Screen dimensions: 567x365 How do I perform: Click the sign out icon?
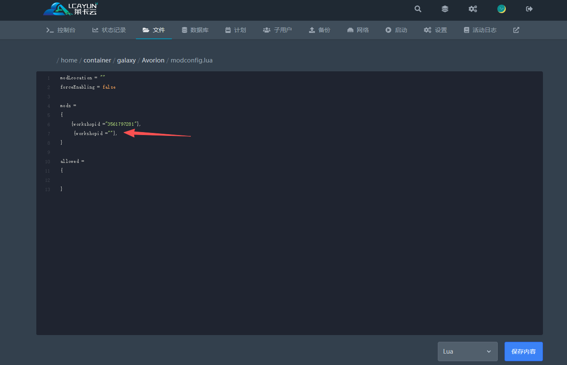point(529,9)
